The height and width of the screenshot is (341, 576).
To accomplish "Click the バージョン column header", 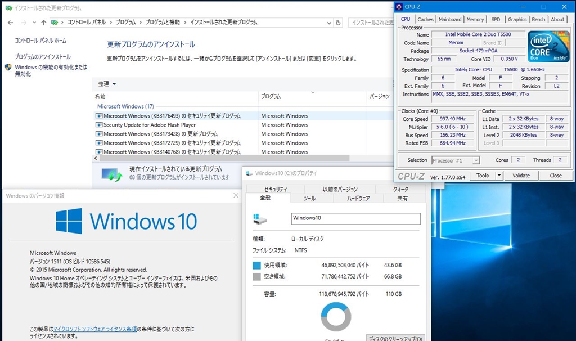I will 380,96.
